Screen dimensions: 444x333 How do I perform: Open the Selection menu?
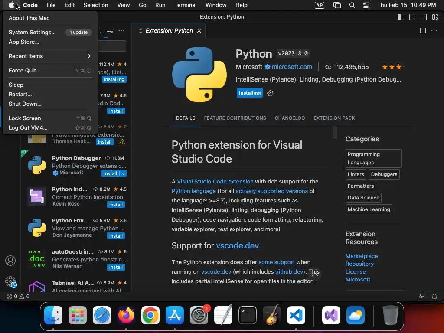click(96, 5)
